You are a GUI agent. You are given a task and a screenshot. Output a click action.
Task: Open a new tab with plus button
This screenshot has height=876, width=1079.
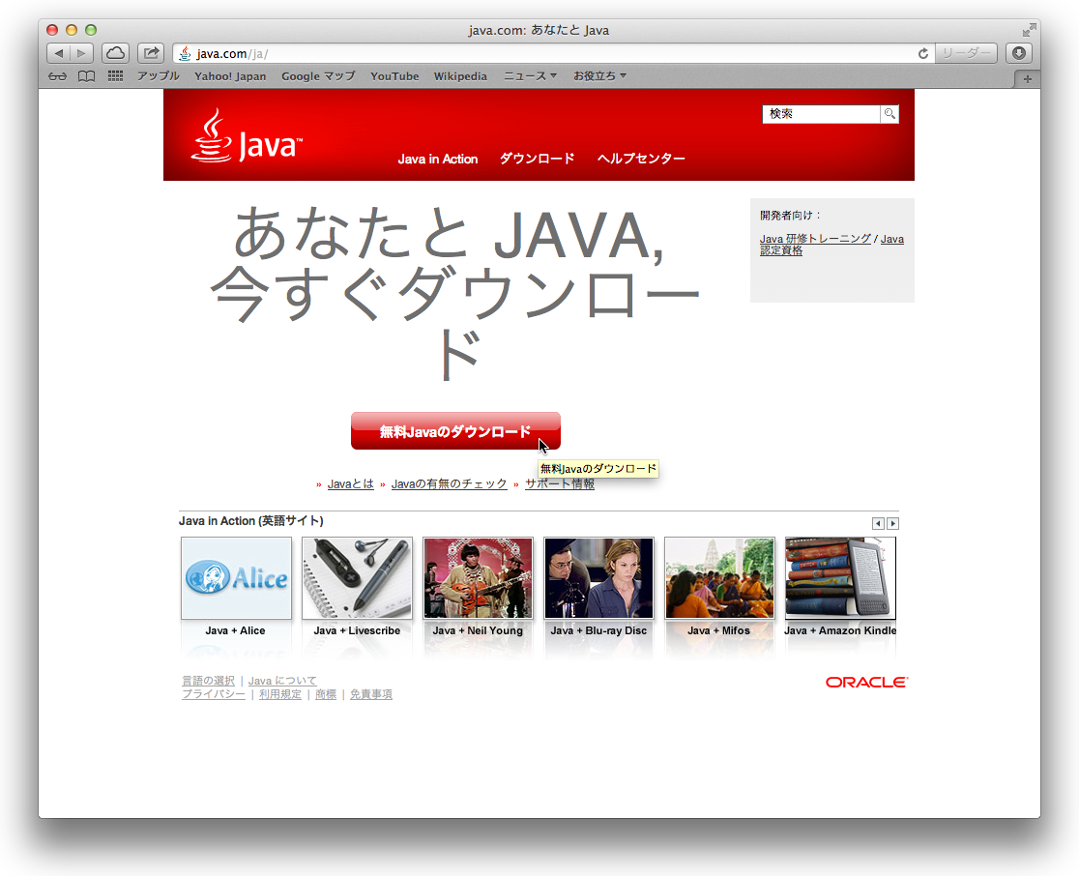(x=1027, y=78)
